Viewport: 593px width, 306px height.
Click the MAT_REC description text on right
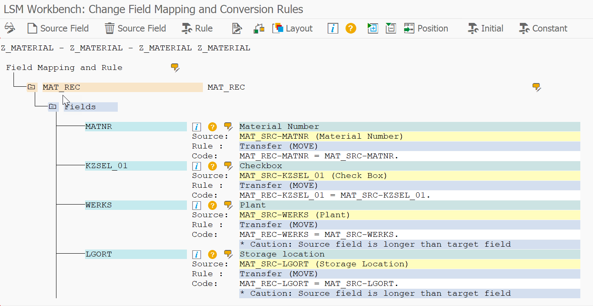226,87
